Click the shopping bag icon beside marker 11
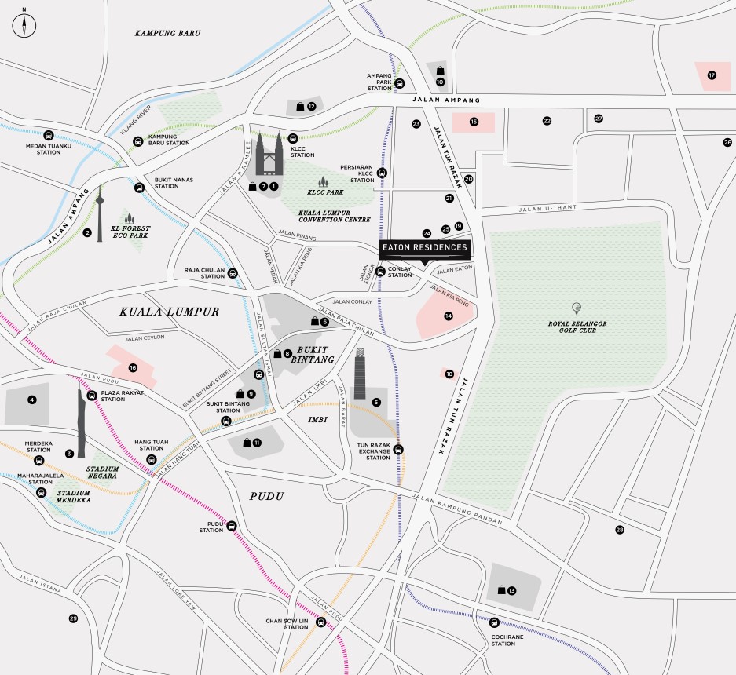Image resolution: width=736 pixels, height=675 pixels. point(247,443)
